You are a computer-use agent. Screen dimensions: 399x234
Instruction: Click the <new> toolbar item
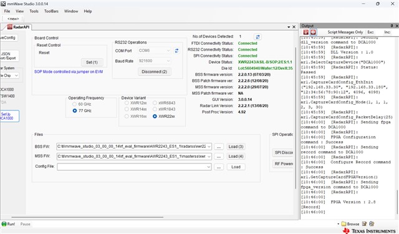point(13,19)
